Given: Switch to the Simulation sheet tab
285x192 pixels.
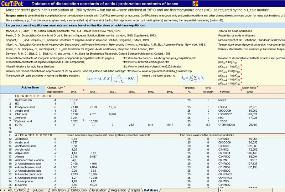Looking at the screenshot, I should [x=58, y=190].
